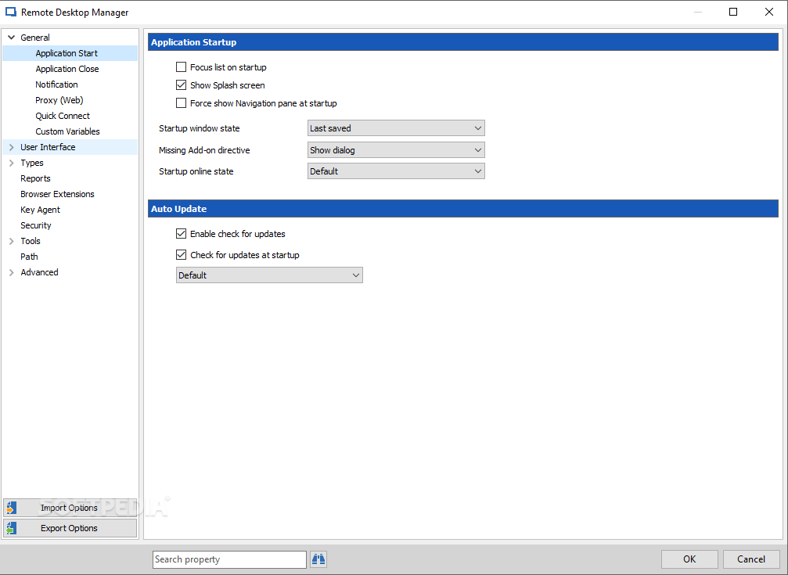Open Key Agent settings
788x575 pixels.
(x=40, y=210)
